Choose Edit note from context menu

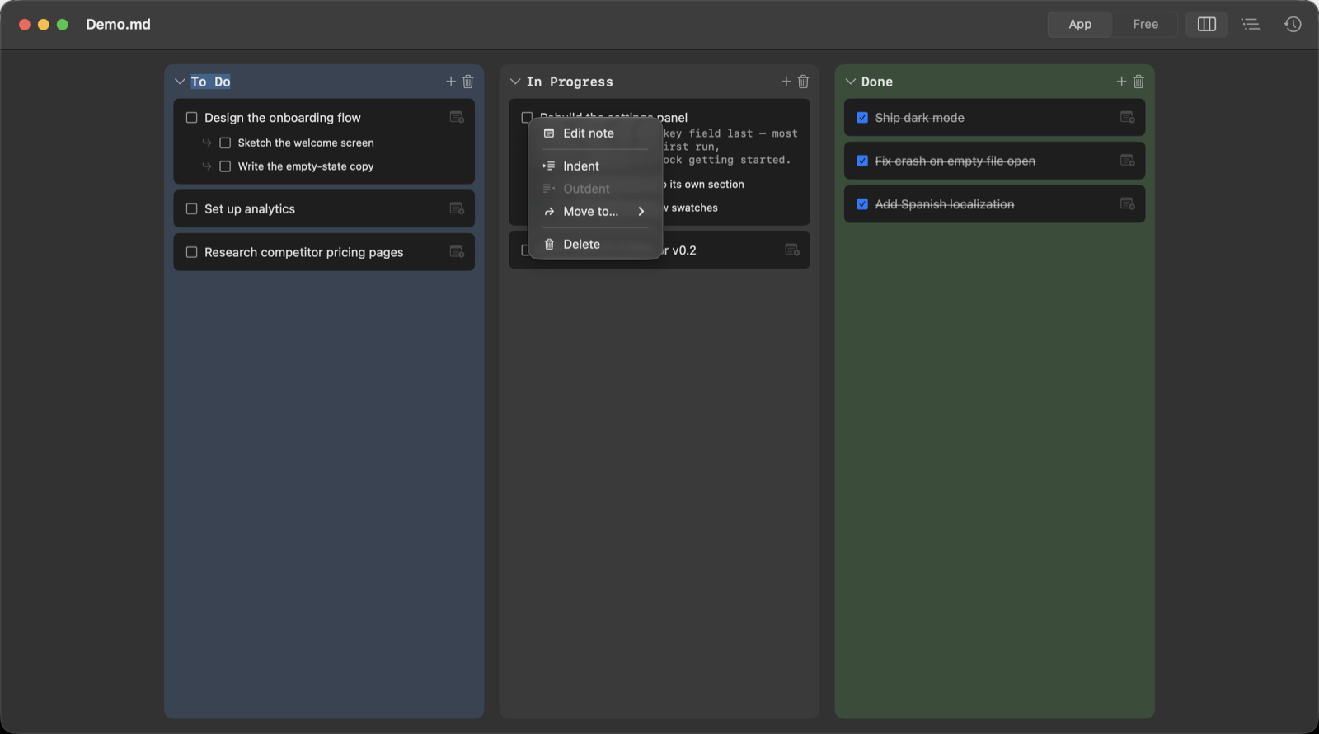point(595,133)
